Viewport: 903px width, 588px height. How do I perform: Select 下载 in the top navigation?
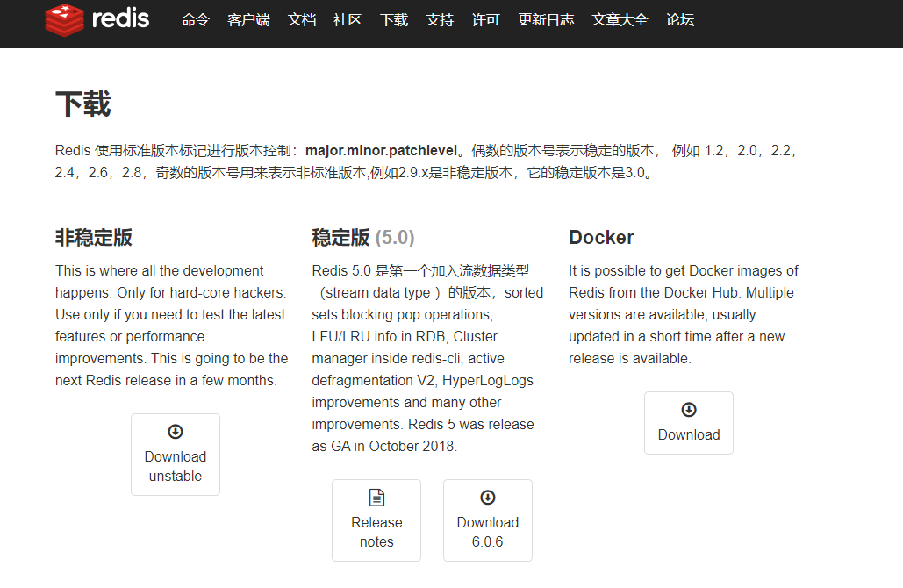394,20
